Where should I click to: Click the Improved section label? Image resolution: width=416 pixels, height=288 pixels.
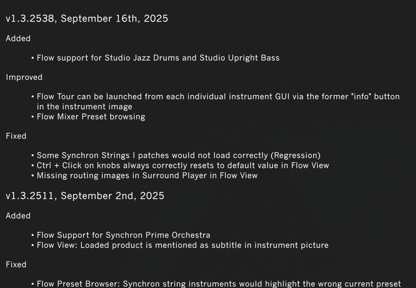pyautogui.click(x=24, y=77)
